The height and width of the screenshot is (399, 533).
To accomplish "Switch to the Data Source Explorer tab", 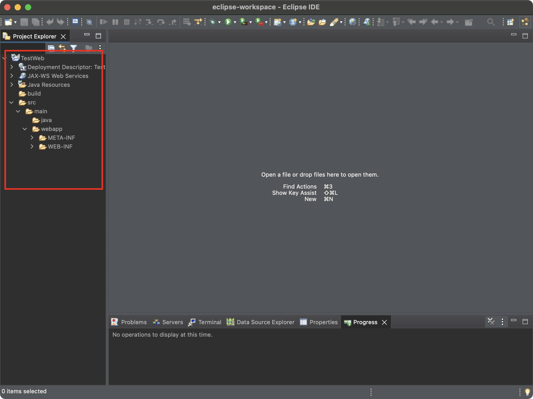I will click(x=261, y=322).
